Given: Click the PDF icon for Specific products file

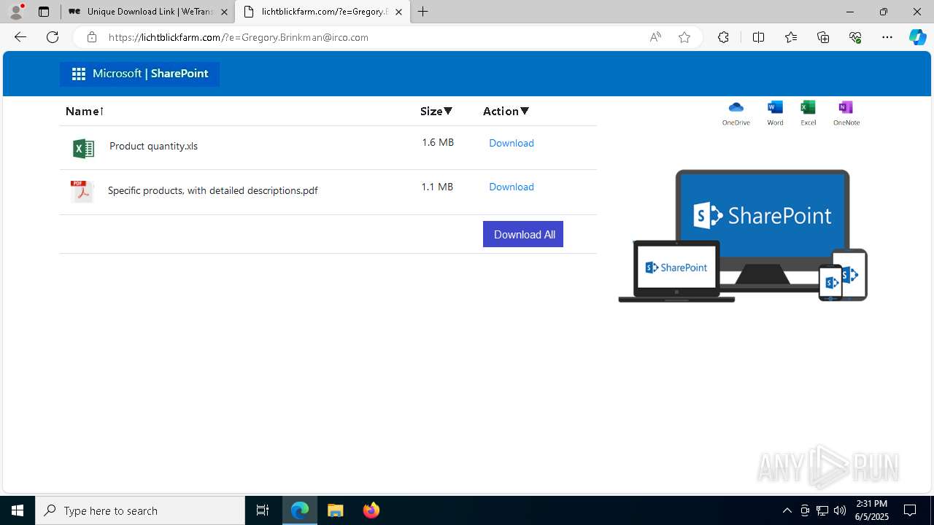Looking at the screenshot, I should pos(82,191).
